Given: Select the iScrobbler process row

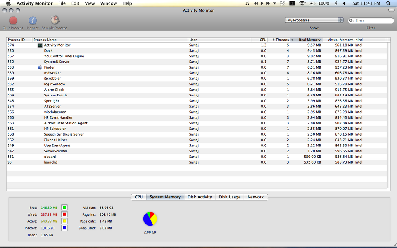Looking at the screenshot, I should coord(197,78).
